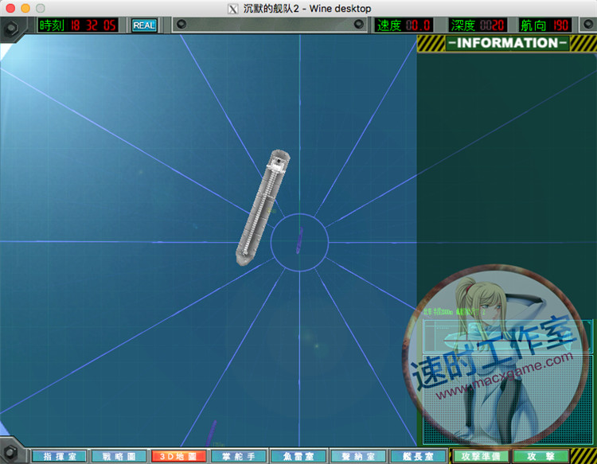Click the INFORMATION panel header
This screenshot has width=597, height=464.
tap(508, 43)
